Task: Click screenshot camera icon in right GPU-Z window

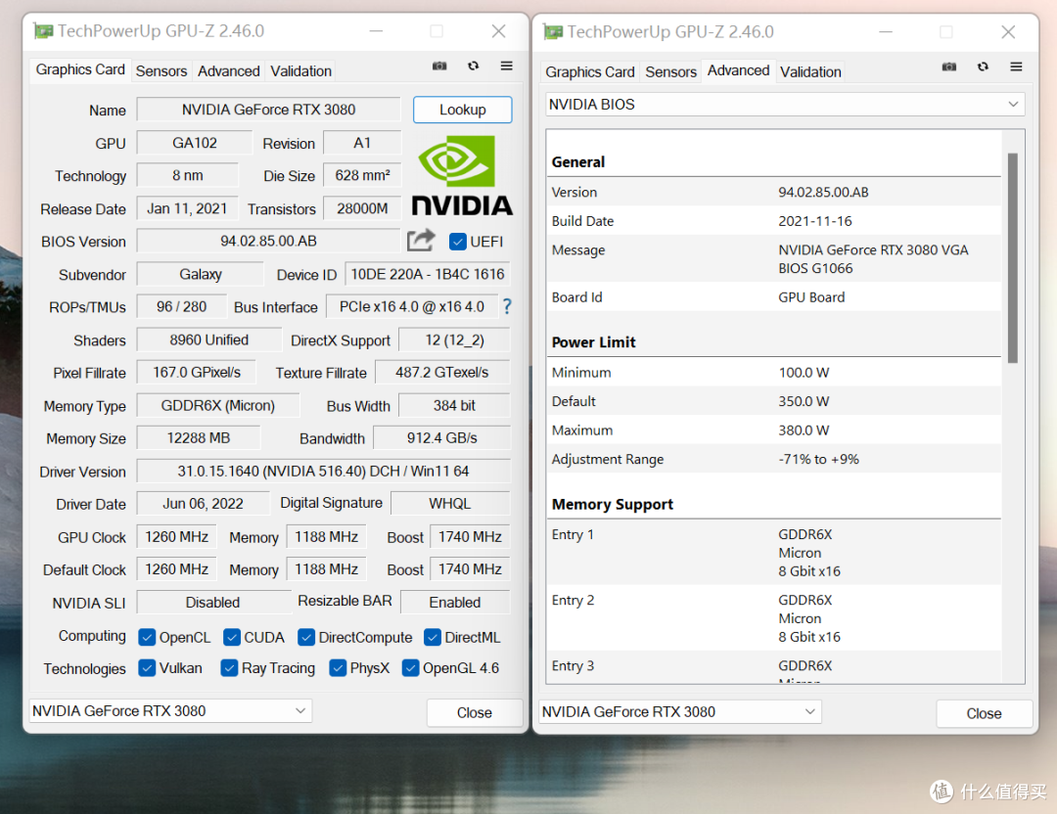Action: (x=949, y=67)
